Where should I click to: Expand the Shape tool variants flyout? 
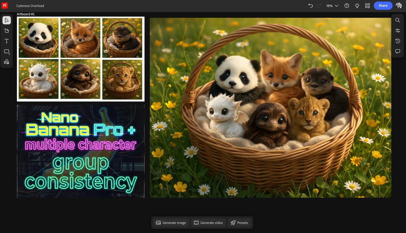9,54
